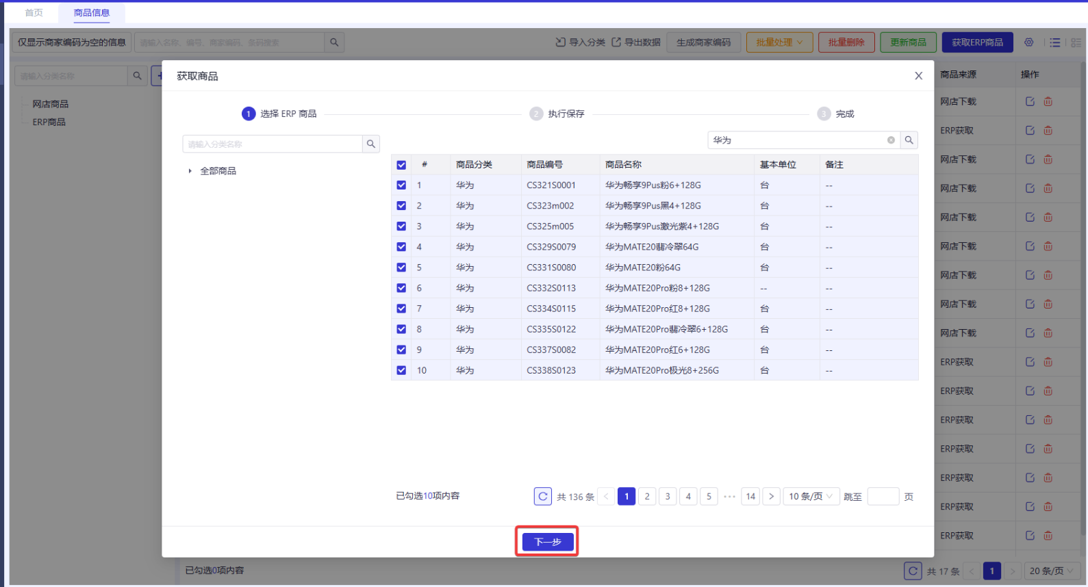Click product name 华为畅享9Pus粉6+128G

(653, 185)
